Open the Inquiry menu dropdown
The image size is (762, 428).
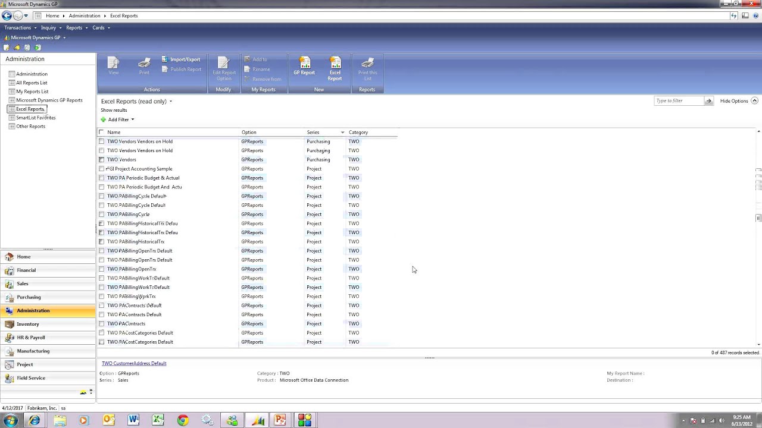pyautogui.click(x=51, y=27)
